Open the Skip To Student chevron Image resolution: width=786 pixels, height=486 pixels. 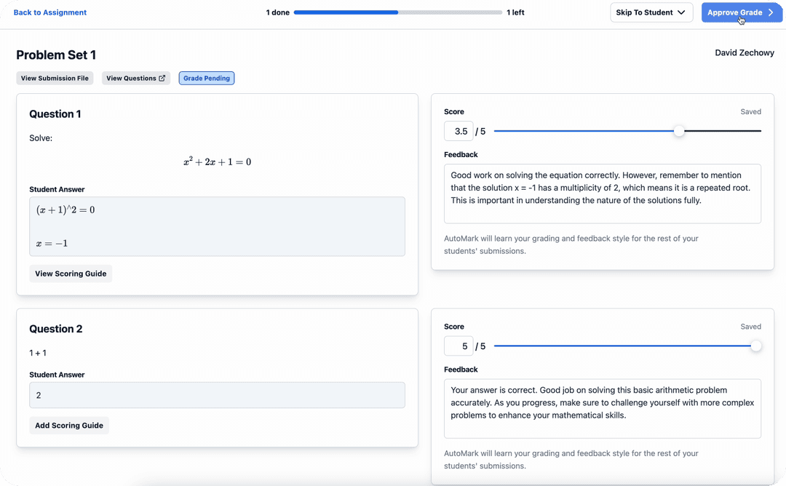click(683, 12)
